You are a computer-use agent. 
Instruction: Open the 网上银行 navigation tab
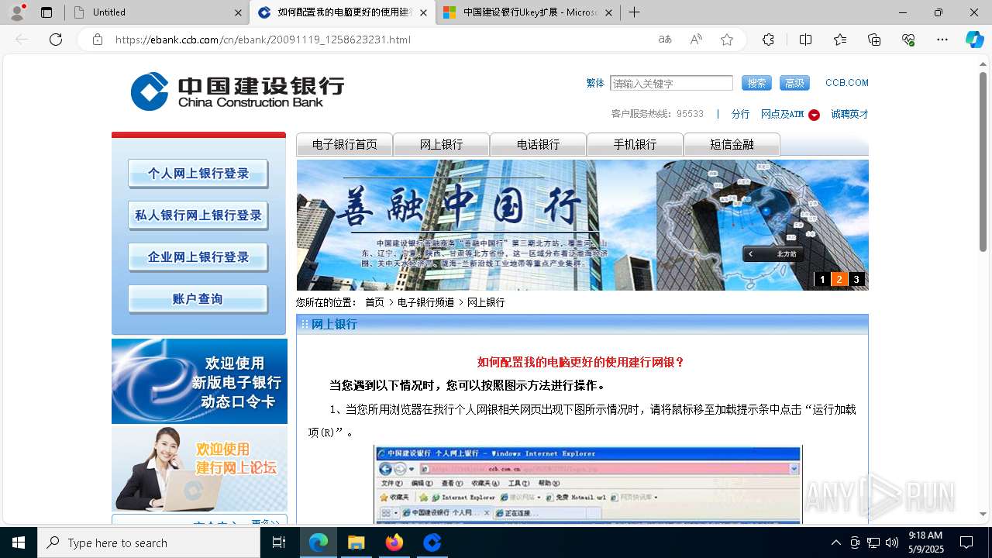click(442, 145)
